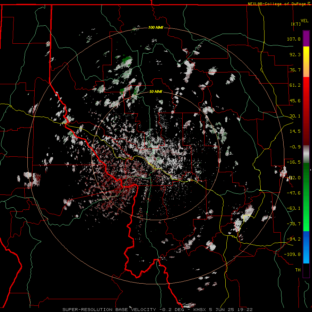Click the blue segment of the color bar

coord(306,247)
